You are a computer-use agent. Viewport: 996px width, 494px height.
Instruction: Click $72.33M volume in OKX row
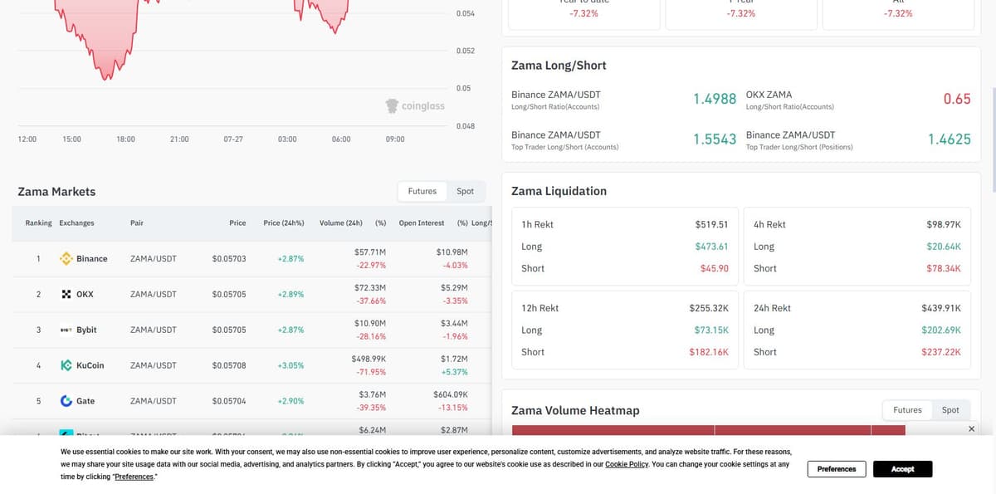[370, 287]
